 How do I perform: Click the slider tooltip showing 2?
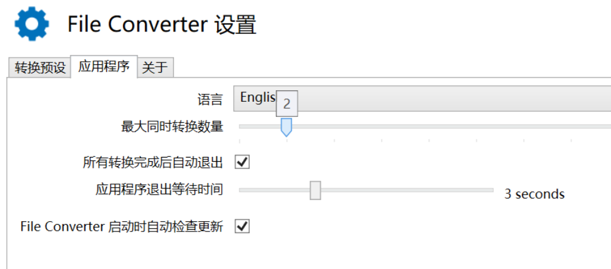tap(287, 104)
